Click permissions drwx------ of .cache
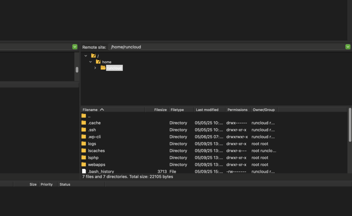352x216 pixels. tap(237, 123)
